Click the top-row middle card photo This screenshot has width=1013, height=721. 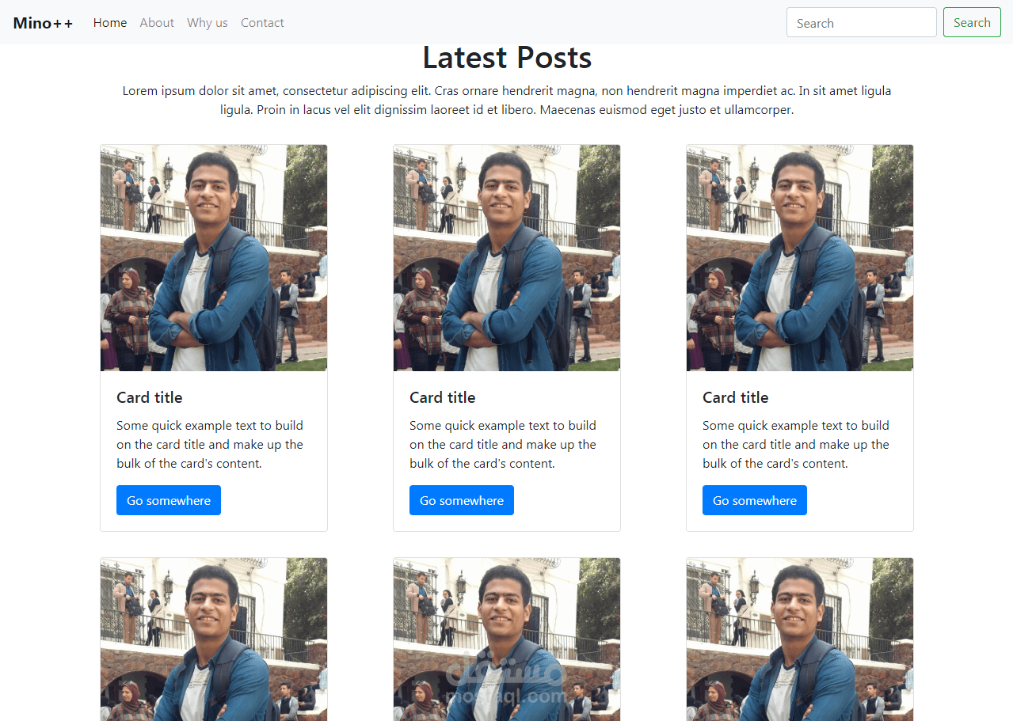click(507, 258)
